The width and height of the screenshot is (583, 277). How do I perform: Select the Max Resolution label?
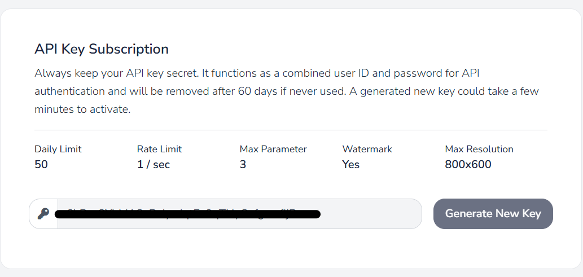479,149
